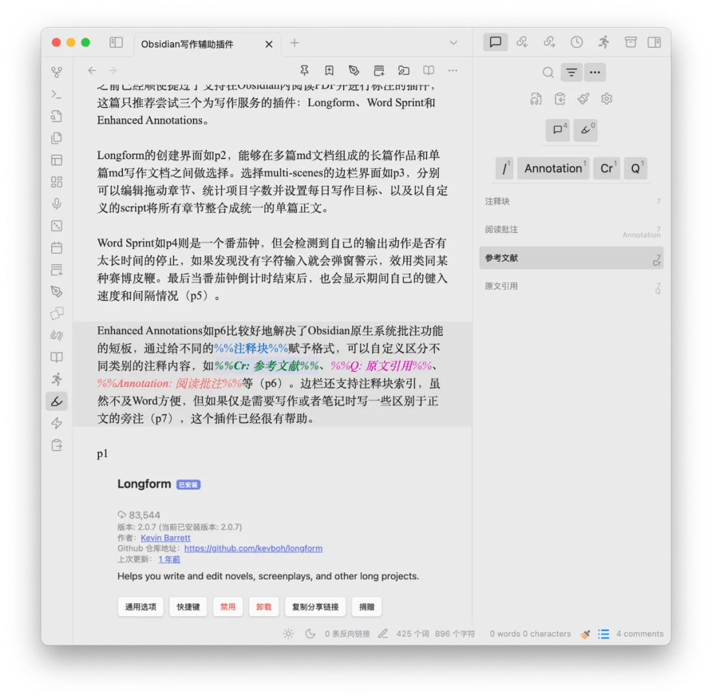Search annotations with the magnifier icon
This screenshot has width=712, height=699.
point(548,72)
